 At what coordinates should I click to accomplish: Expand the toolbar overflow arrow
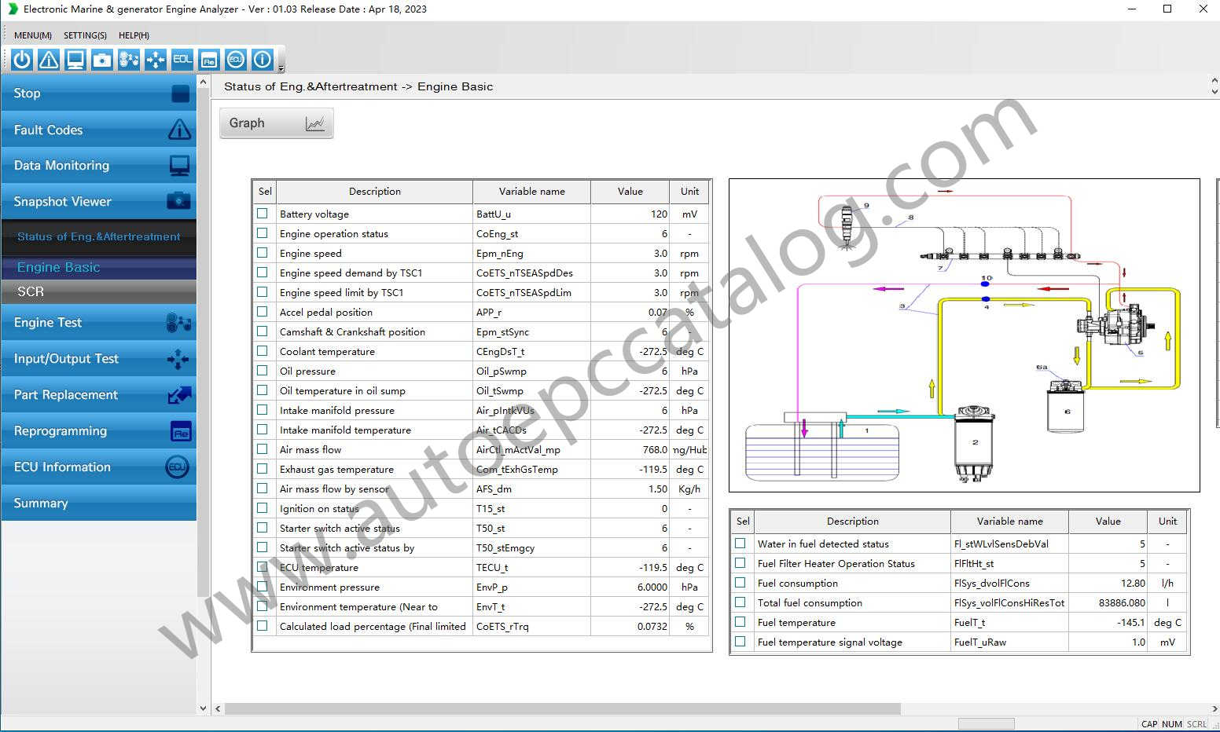pos(281,69)
